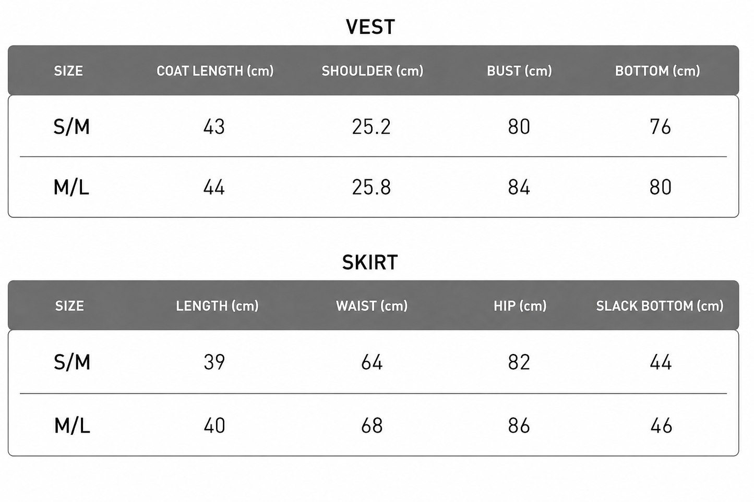The image size is (754, 502).
Task: Click the SLACK BOTTOM (cm) header
Action: tap(660, 306)
